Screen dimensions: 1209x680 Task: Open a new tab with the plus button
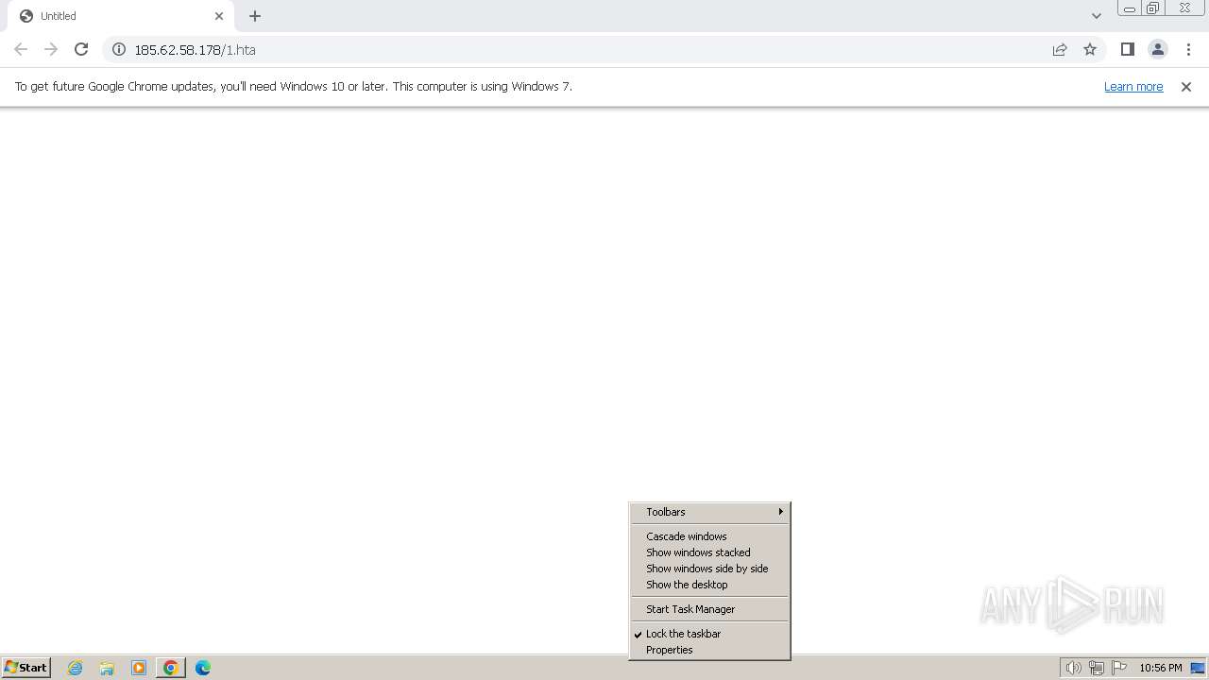[x=255, y=16]
